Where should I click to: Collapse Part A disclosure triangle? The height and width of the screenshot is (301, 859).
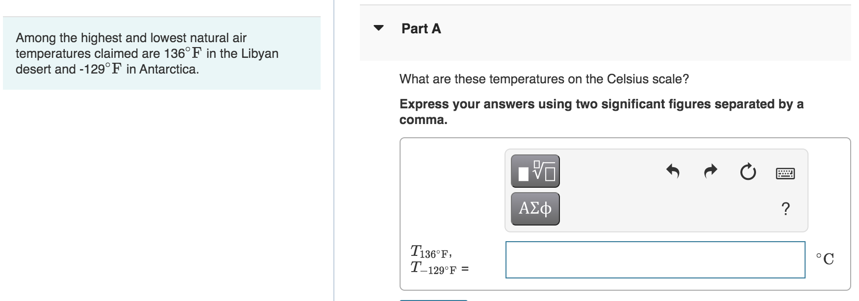(x=378, y=28)
